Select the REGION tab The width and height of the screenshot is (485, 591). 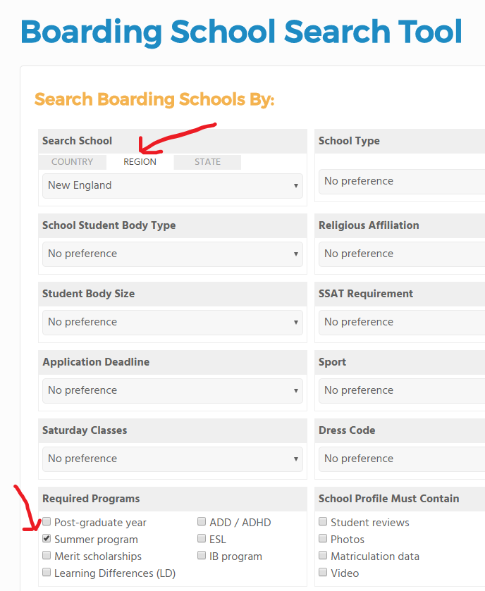click(140, 162)
